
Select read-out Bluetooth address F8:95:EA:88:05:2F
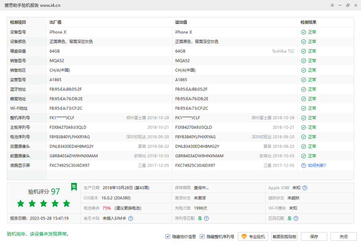click(191, 89)
